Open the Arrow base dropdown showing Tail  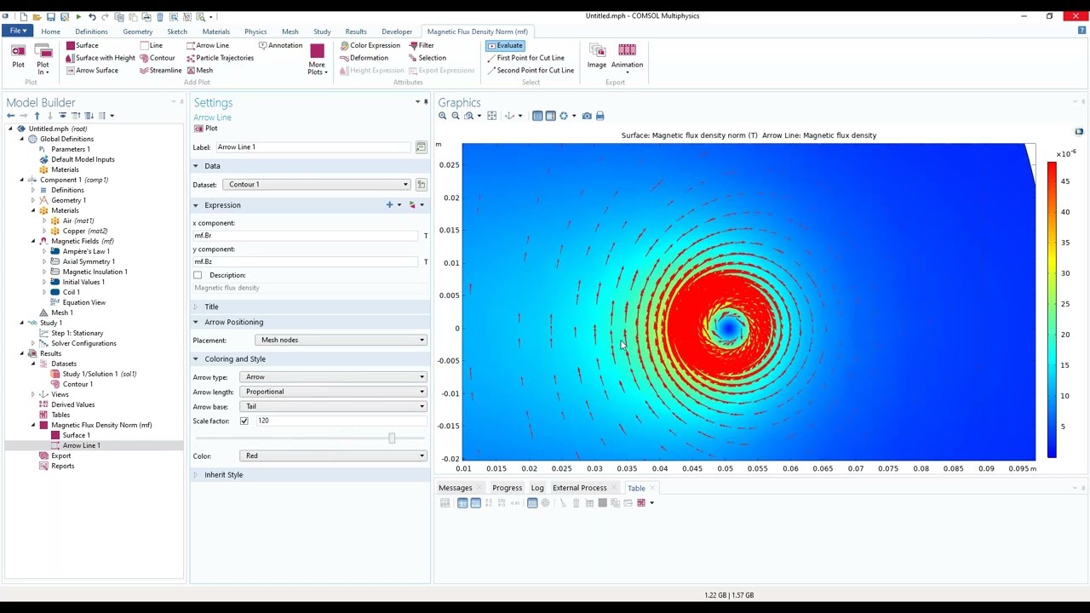[333, 406]
